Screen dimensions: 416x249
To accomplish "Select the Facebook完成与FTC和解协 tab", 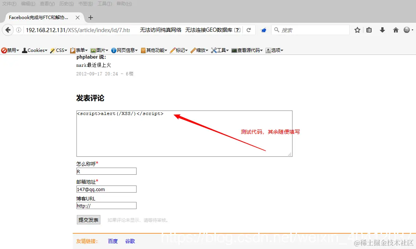I will tap(38, 18).
